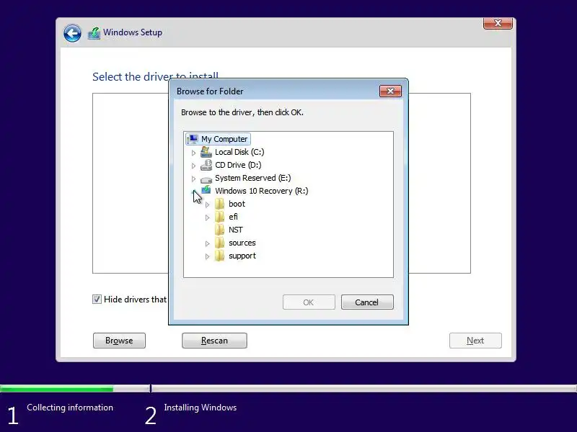Click the System Reserved (E:) drive icon
This screenshot has height=432, width=577.
click(x=206, y=179)
